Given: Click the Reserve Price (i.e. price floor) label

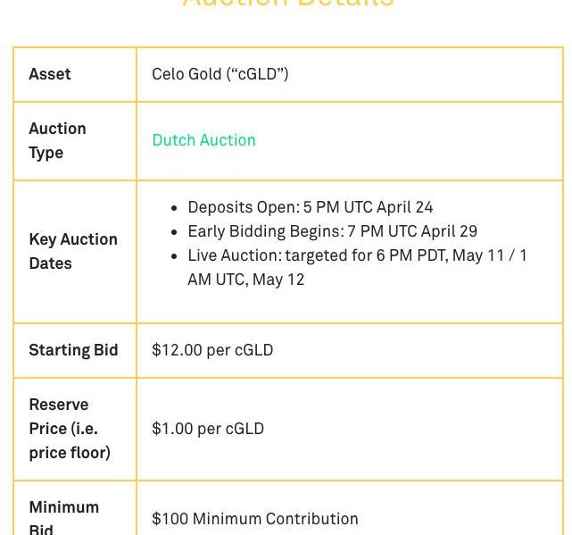Looking at the screenshot, I should [x=69, y=429].
